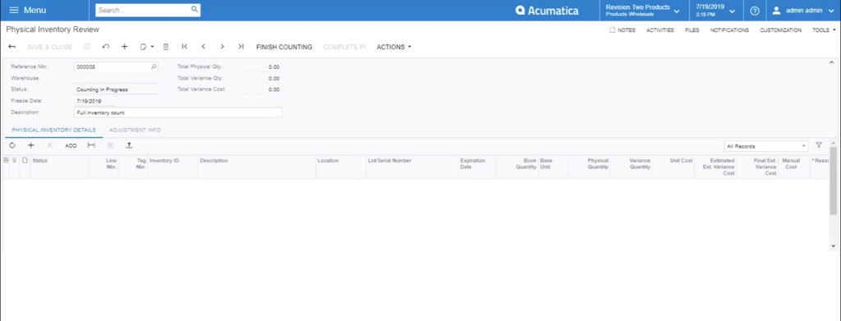
Task: Open the help question mark icon
Action: point(755,11)
